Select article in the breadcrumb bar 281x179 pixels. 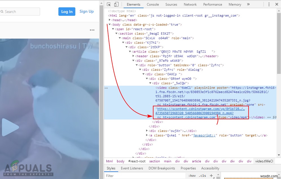click(196, 161)
